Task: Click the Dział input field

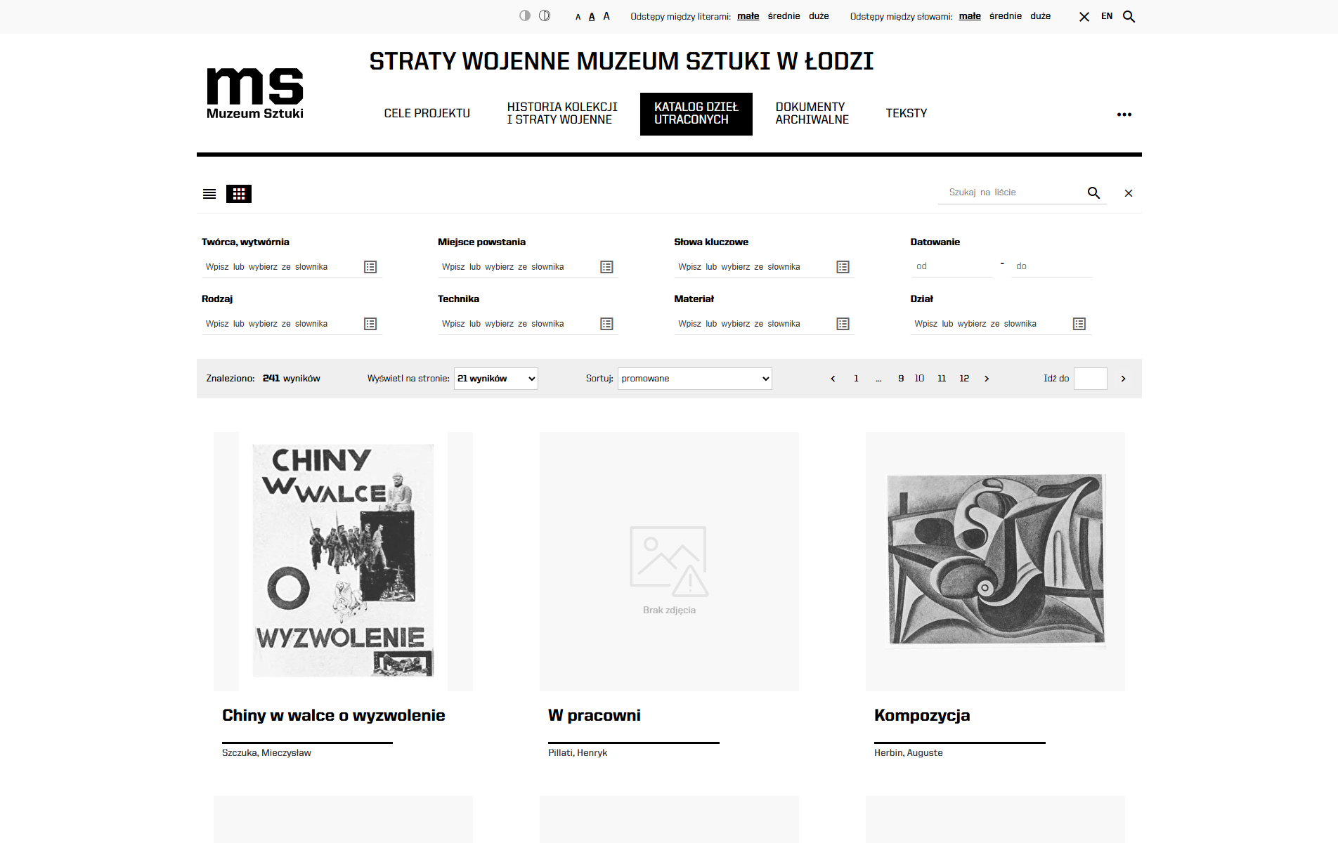Action: point(989,324)
